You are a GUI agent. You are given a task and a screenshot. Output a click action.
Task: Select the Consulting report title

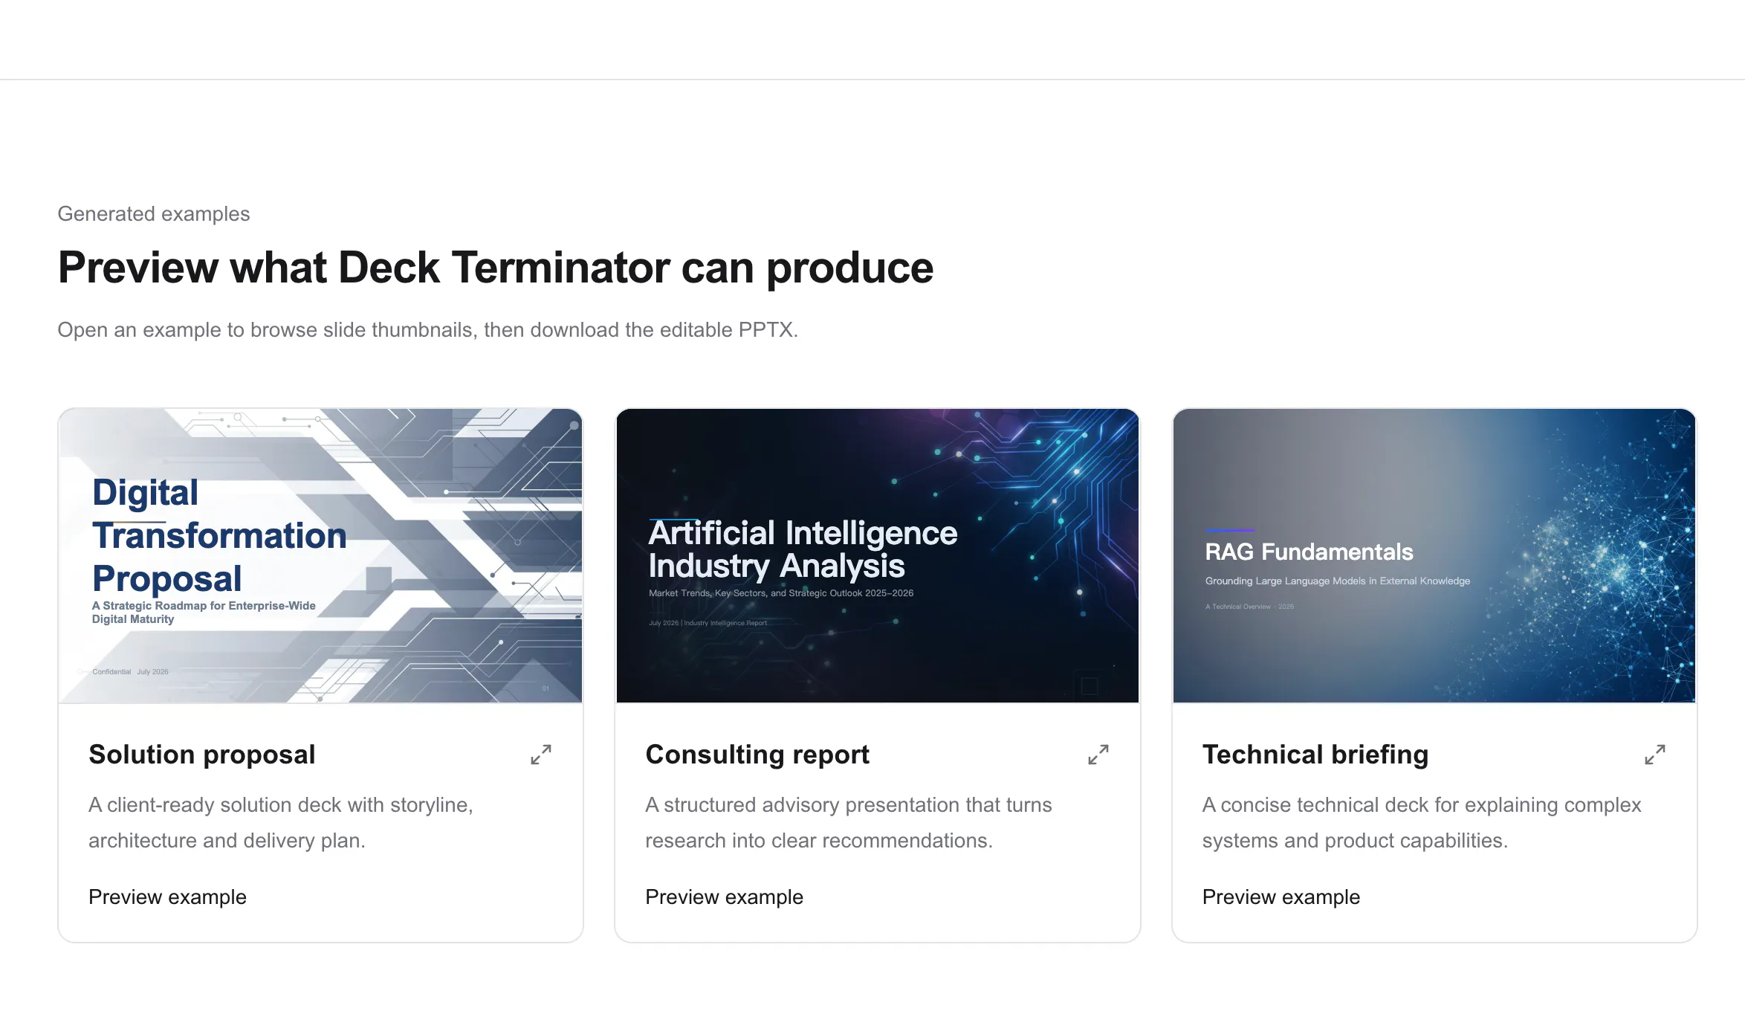(x=757, y=755)
